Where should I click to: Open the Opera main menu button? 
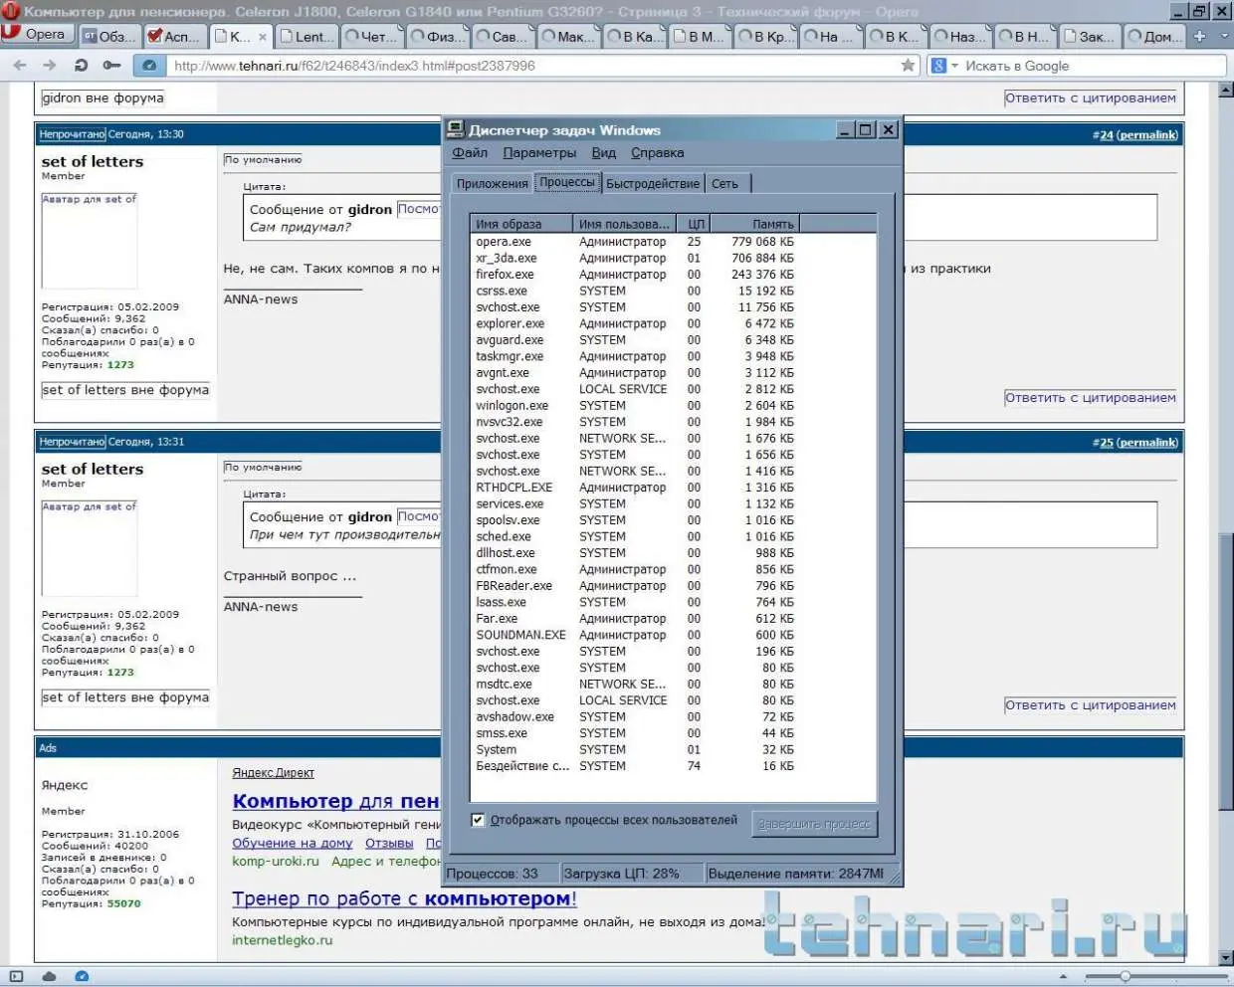36,35
